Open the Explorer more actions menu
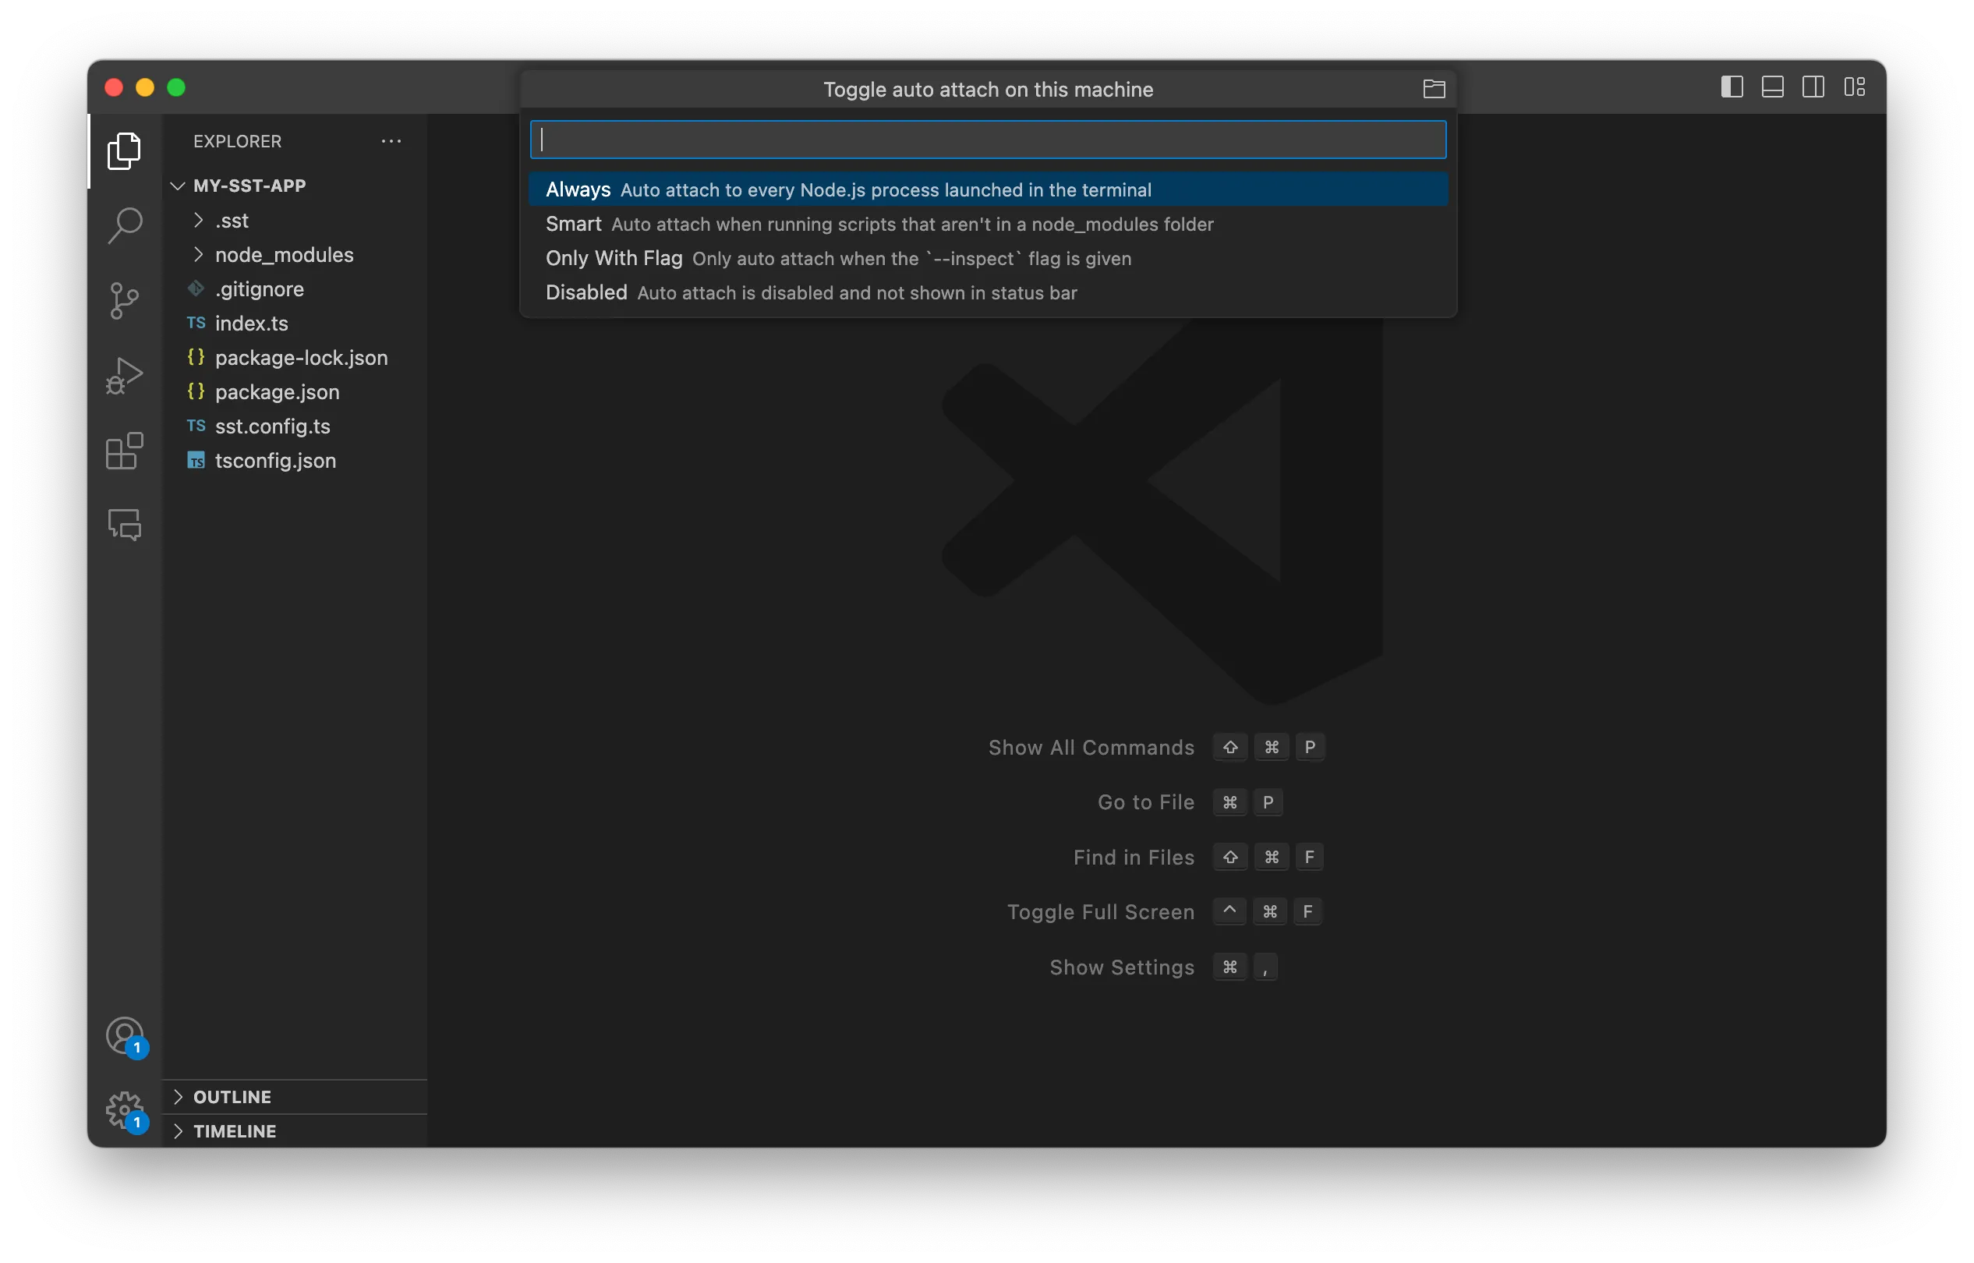Image resolution: width=1974 pixels, height=1263 pixels. click(x=391, y=141)
